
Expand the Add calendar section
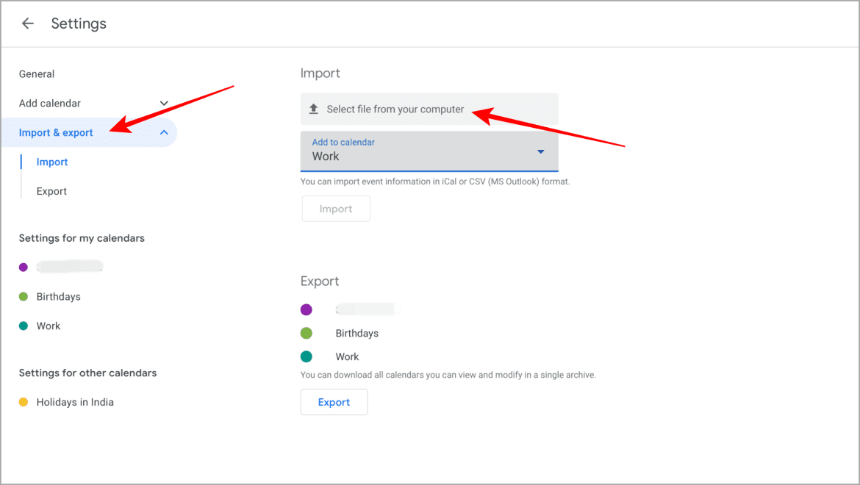pos(164,104)
